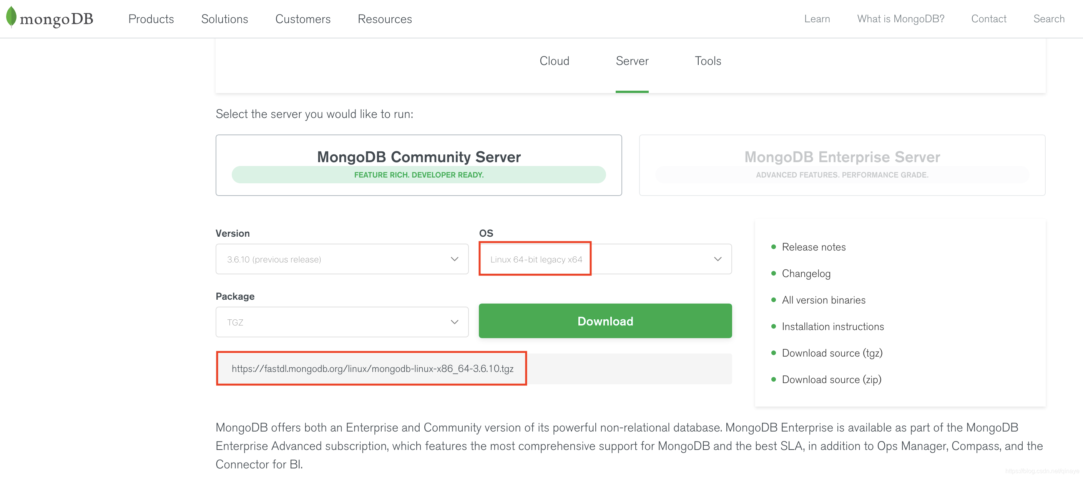Image resolution: width=1083 pixels, height=478 pixels.
Task: Open What is MongoDB? page
Action: pyautogui.click(x=900, y=19)
